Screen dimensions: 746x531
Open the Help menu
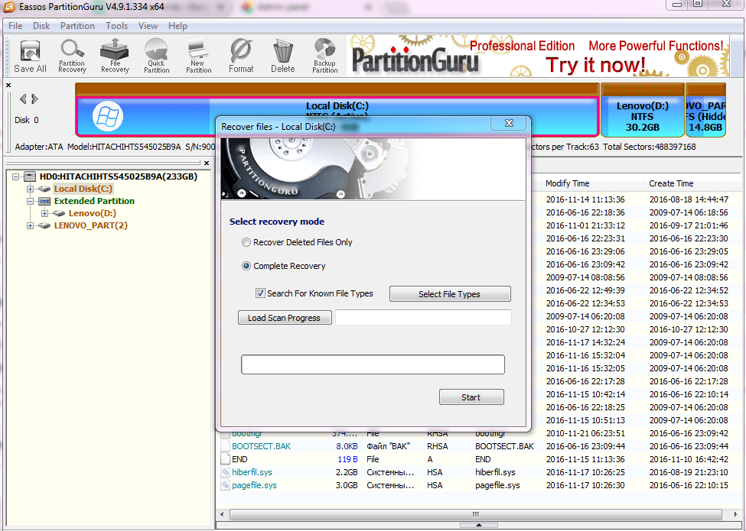point(178,26)
